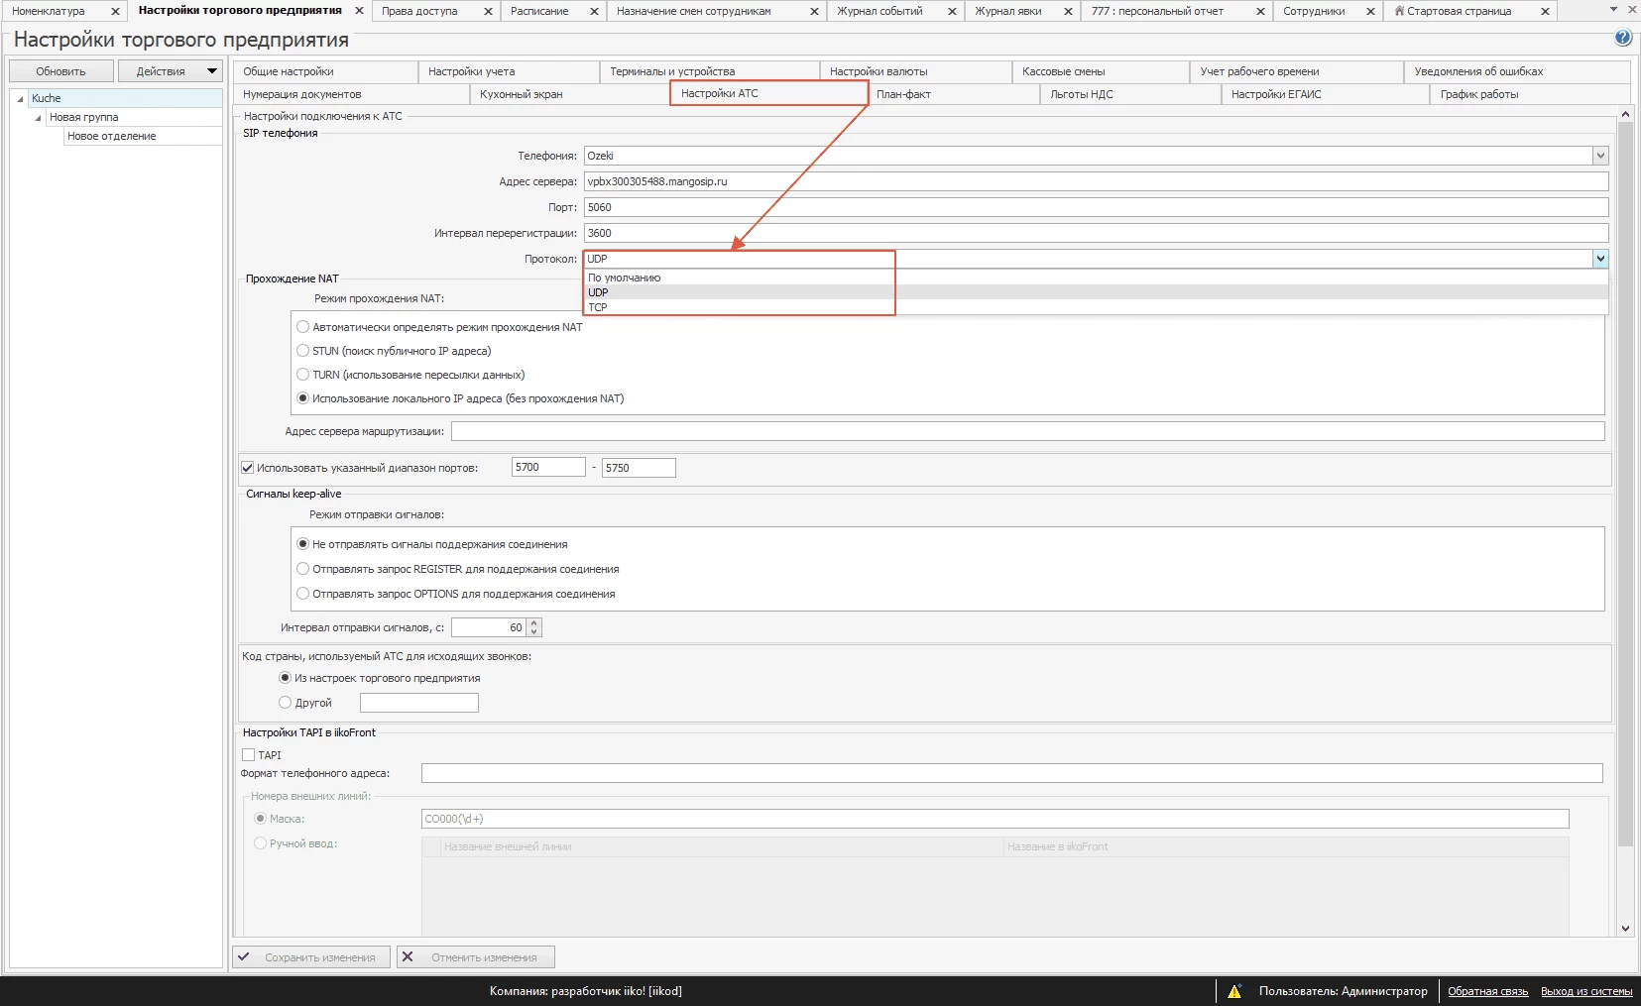Close the Номенклатура tab
Viewport: 1641px width, 1006px height.
[x=115, y=12]
